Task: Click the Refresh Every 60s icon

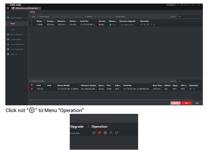Action: point(31,81)
